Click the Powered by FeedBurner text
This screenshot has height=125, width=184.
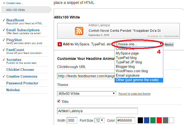(x=163, y=36)
